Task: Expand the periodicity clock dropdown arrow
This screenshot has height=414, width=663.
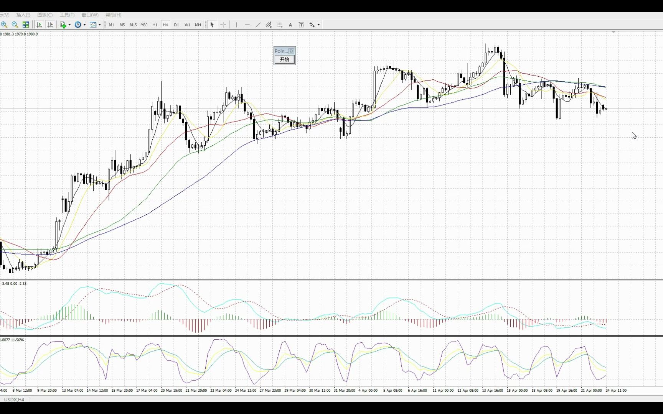Action: coord(84,25)
